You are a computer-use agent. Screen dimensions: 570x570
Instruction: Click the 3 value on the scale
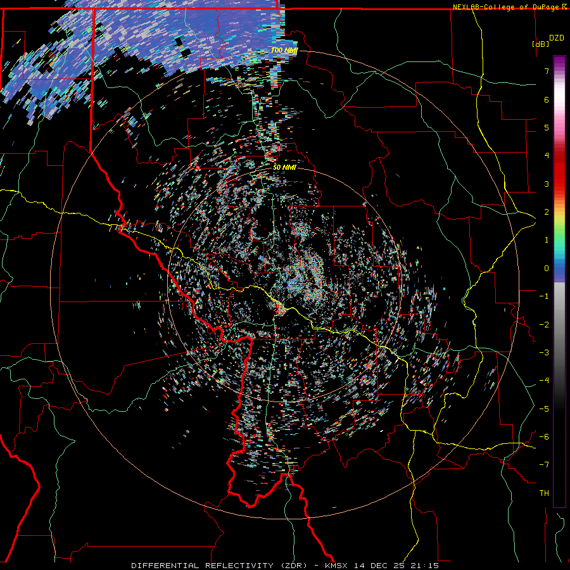(x=547, y=184)
